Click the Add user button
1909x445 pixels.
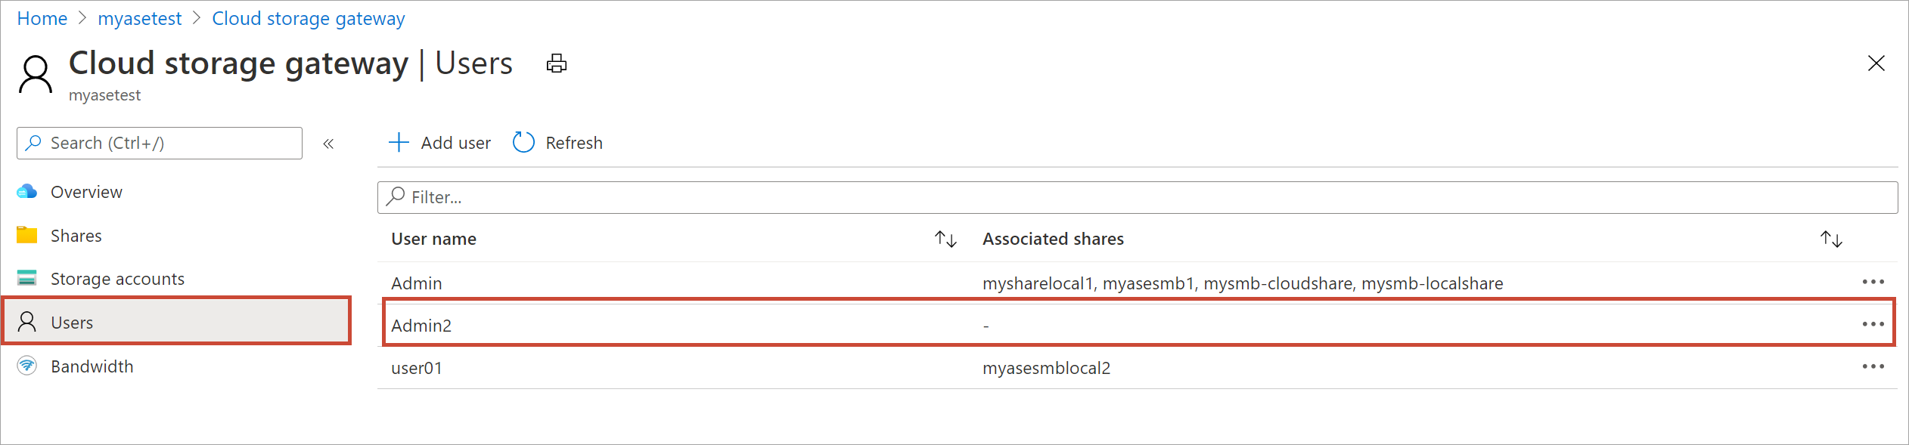[439, 143]
